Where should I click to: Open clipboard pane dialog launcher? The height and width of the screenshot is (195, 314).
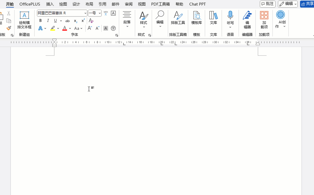pos(12,35)
